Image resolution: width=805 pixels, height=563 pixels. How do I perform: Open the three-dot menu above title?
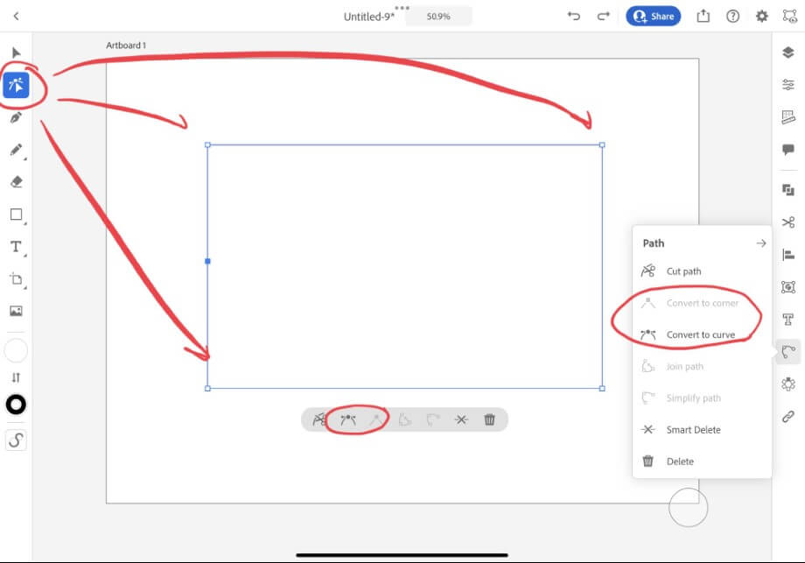pos(402,8)
